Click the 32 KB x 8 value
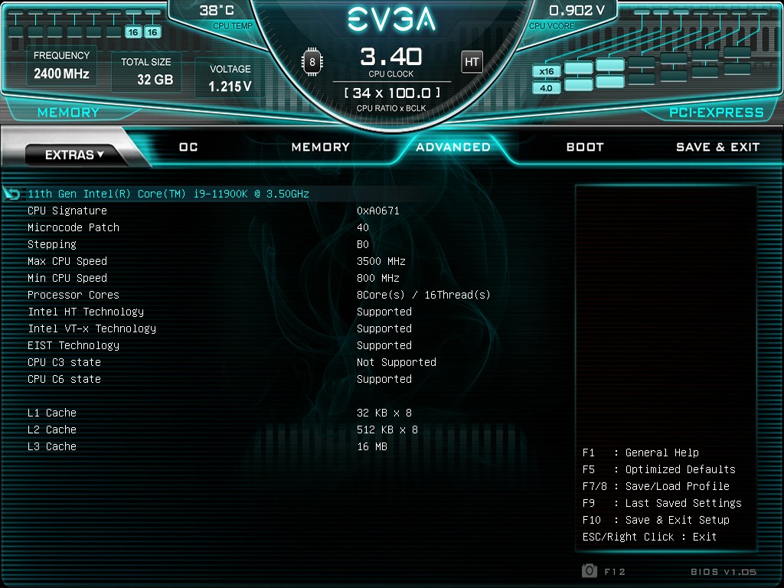The image size is (784, 588). coord(384,413)
